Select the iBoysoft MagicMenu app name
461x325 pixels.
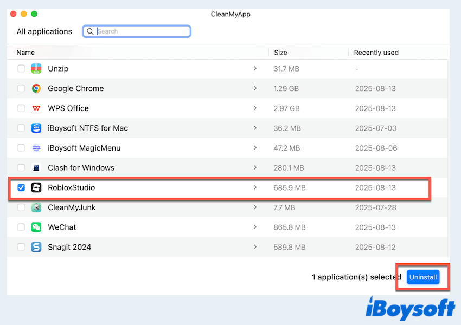click(x=84, y=148)
